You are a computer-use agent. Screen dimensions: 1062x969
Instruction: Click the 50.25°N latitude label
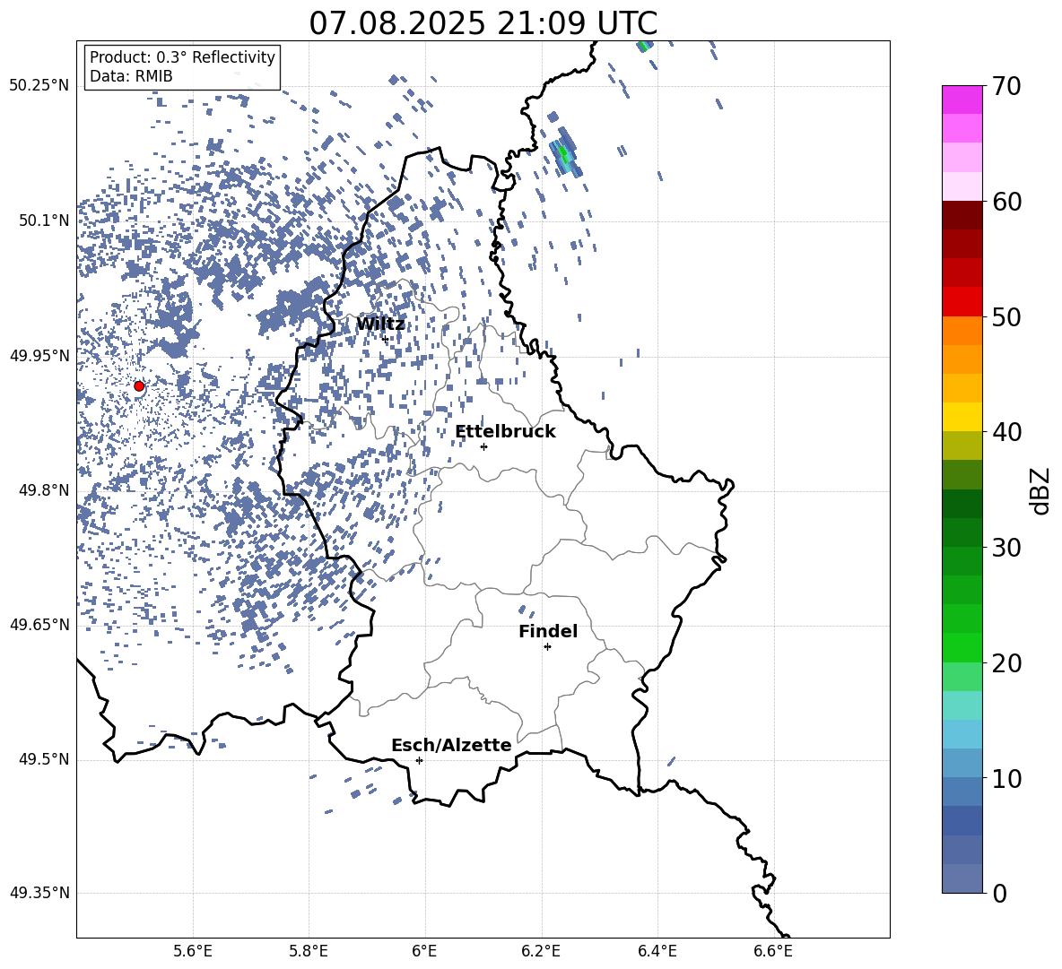39,86
